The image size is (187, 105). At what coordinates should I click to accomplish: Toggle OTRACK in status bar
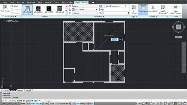tap(67, 104)
